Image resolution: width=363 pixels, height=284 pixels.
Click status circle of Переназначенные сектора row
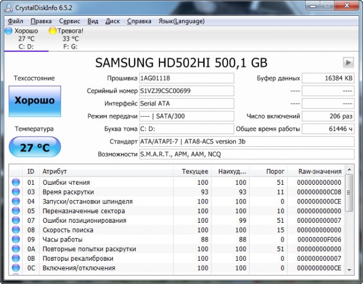[x=16, y=211]
